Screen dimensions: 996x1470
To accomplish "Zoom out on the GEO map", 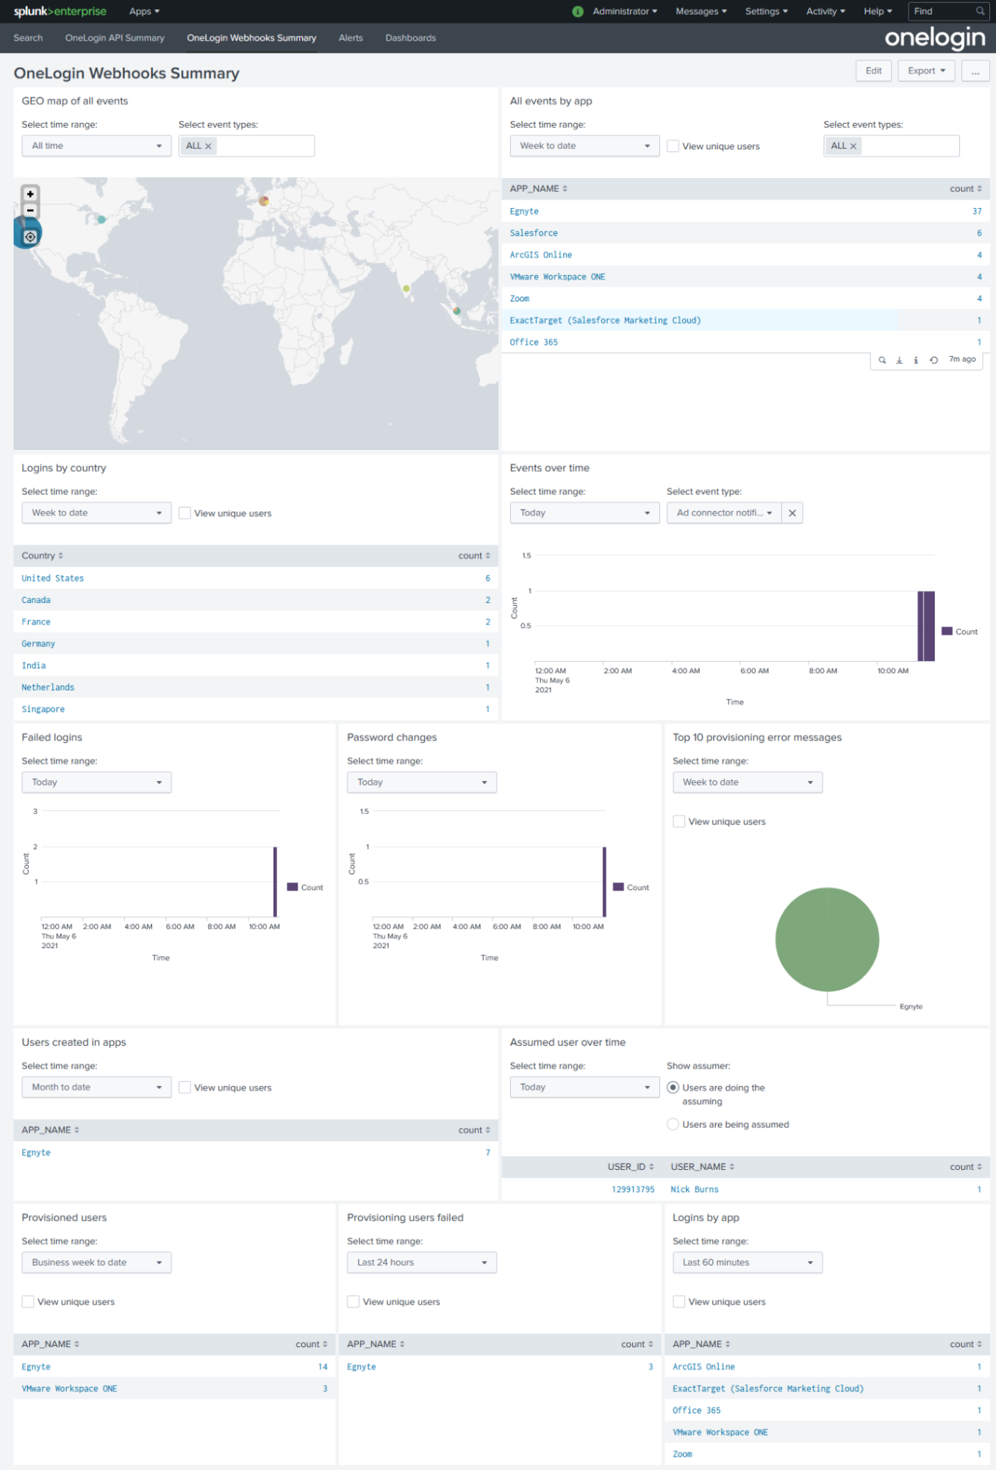I will pyautogui.click(x=30, y=210).
